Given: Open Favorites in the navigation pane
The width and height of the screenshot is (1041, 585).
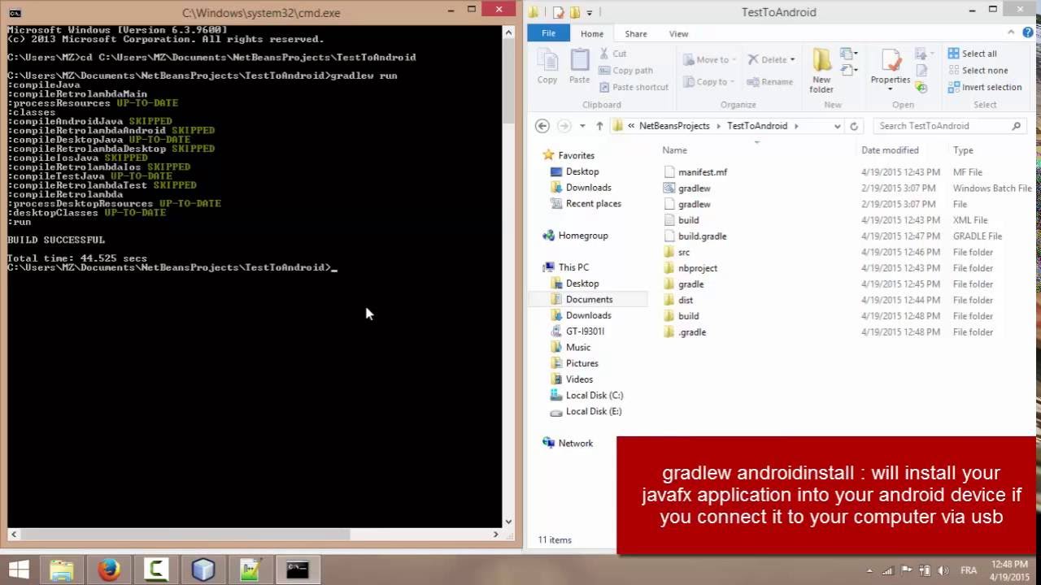Looking at the screenshot, I should [x=576, y=155].
